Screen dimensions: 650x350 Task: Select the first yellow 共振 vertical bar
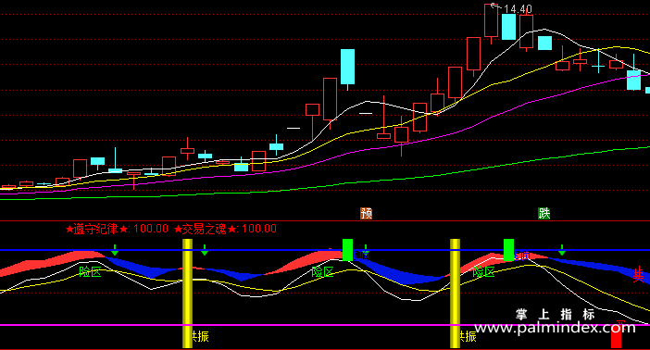(x=187, y=294)
